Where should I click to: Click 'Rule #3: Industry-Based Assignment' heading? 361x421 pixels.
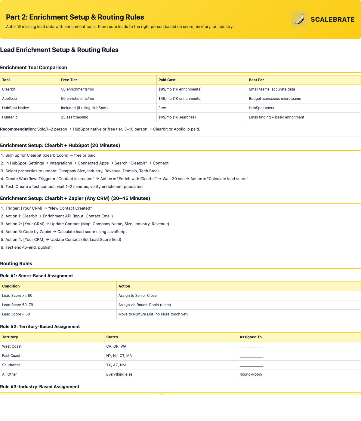[40, 387]
